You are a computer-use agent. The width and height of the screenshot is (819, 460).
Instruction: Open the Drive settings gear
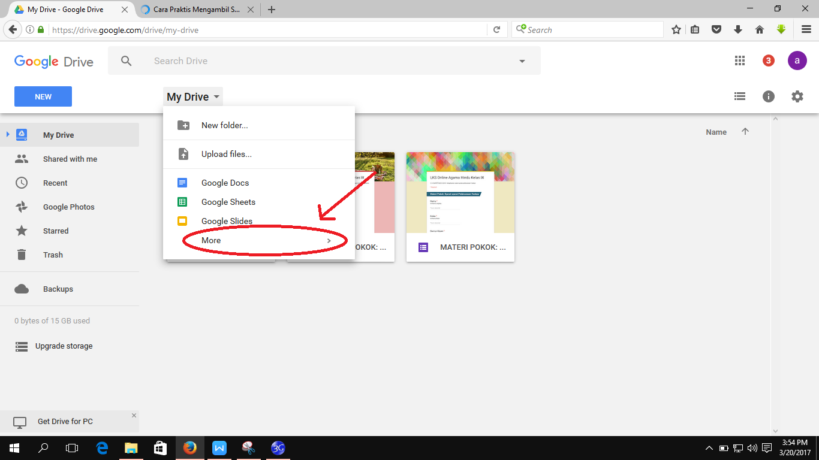[797, 96]
